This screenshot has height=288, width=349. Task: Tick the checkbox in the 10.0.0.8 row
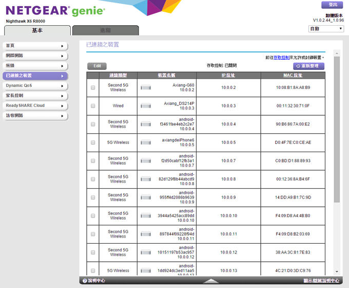click(x=93, y=179)
